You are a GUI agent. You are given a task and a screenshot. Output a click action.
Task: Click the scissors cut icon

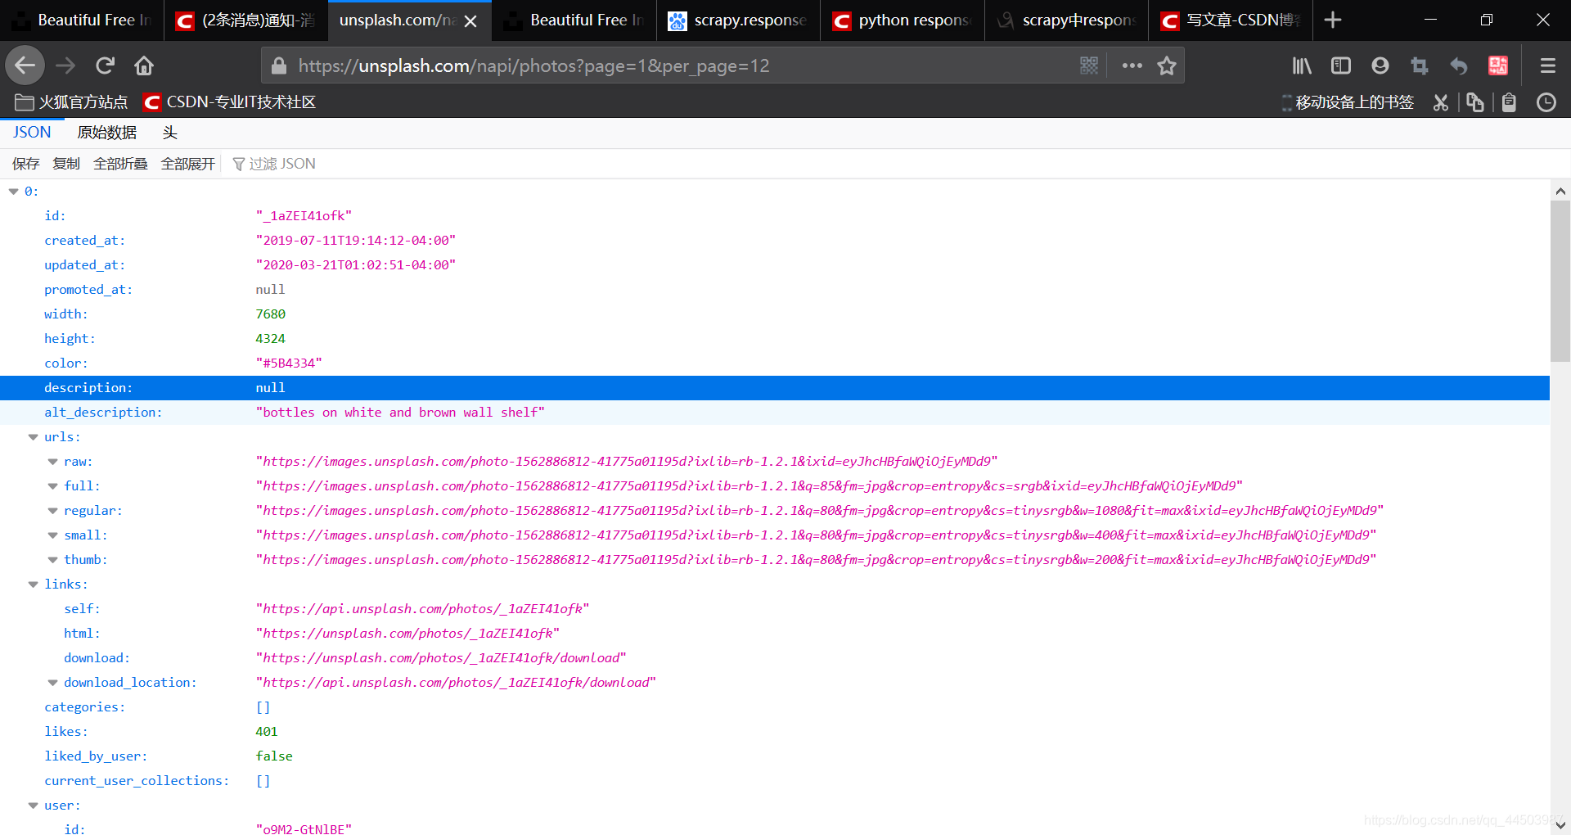point(1440,102)
